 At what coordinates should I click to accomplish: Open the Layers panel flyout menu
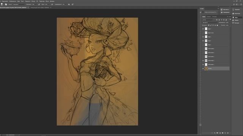pyautogui.click(x=230, y=17)
